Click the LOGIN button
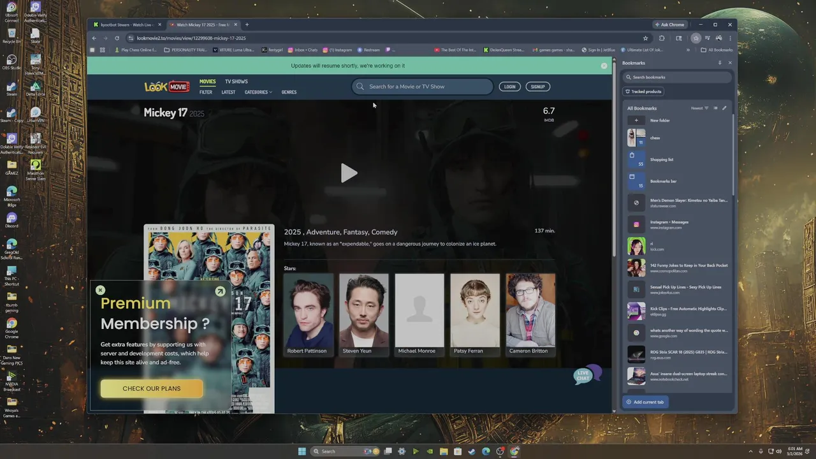Screen dimensions: 816x459 coord(509,87)
